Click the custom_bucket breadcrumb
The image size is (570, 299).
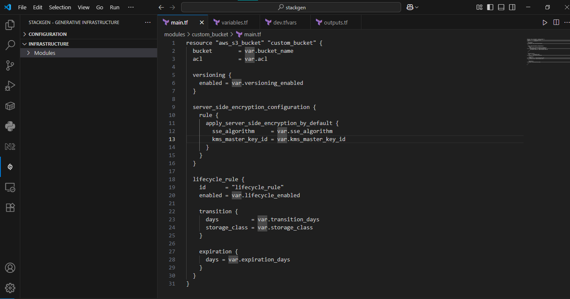pos(210,34)
